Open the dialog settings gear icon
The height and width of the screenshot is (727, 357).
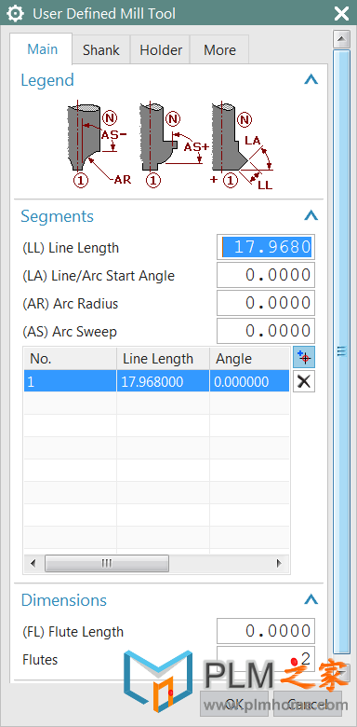(x=15, y=13)
